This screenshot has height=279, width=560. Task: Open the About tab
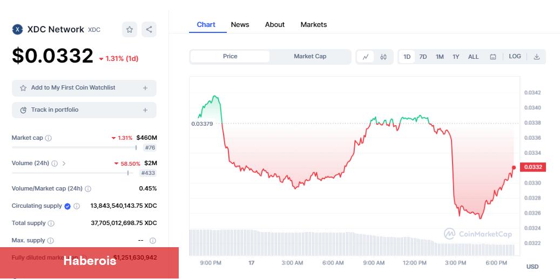[x=275, y=25]
